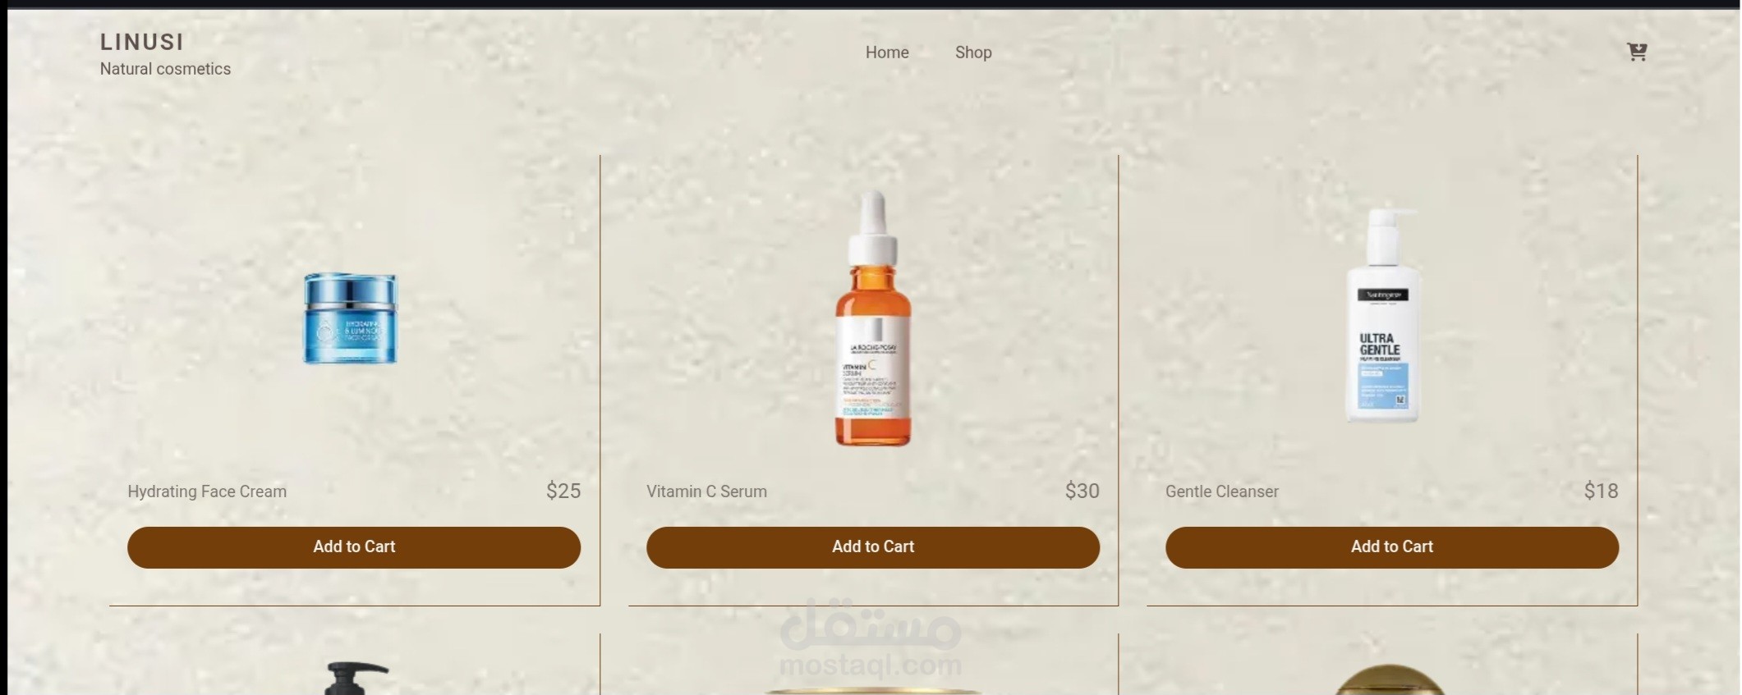Add Hydrating Face Cream to cart

point(354,547)
